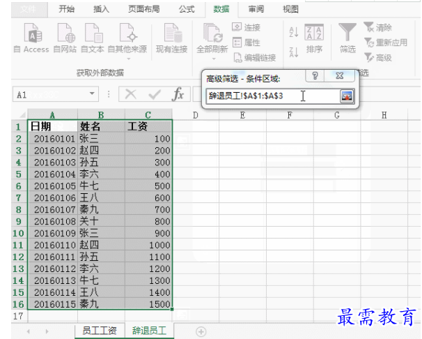
Task: Import data from text file (自文本)
Action: (93, 38)
